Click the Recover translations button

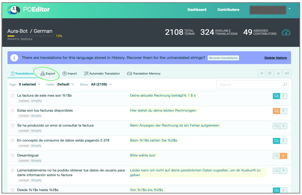pyautogui.click(x=223, y=58)
